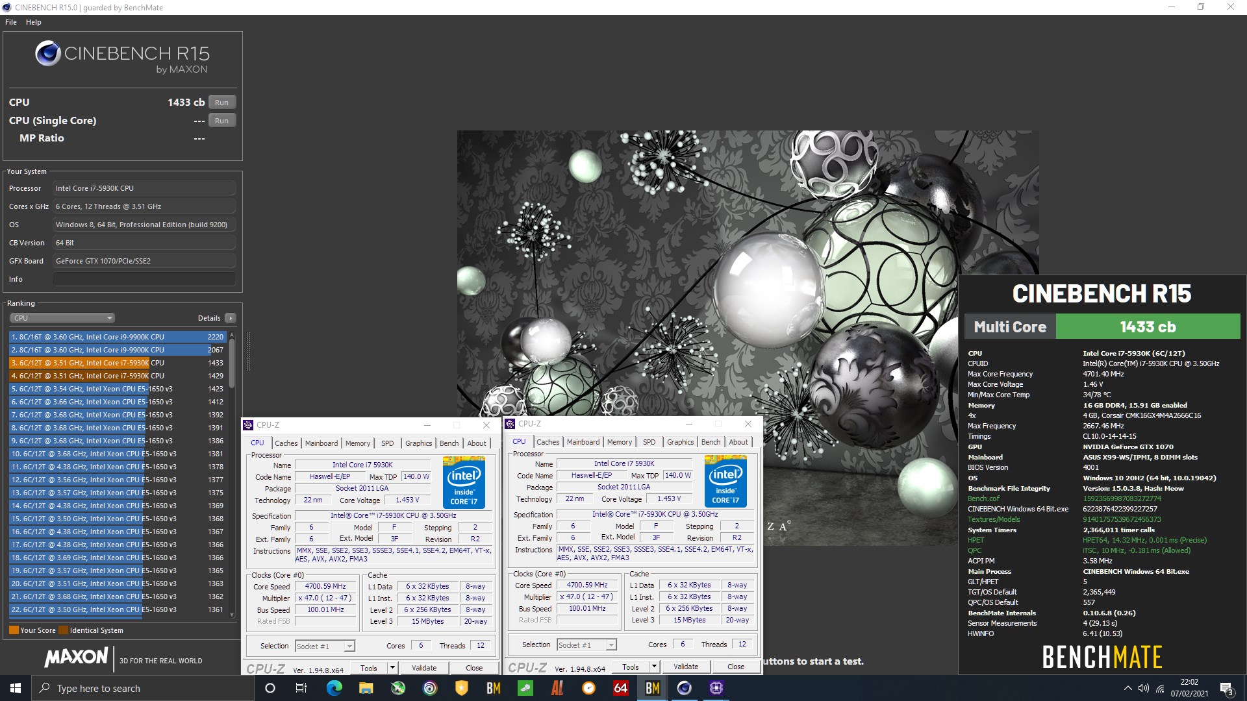The width and height of the screenshot is (1247, 701).
Task: Open Socket #1 selection dropdown in right CPU-Z
Action: 586,645
